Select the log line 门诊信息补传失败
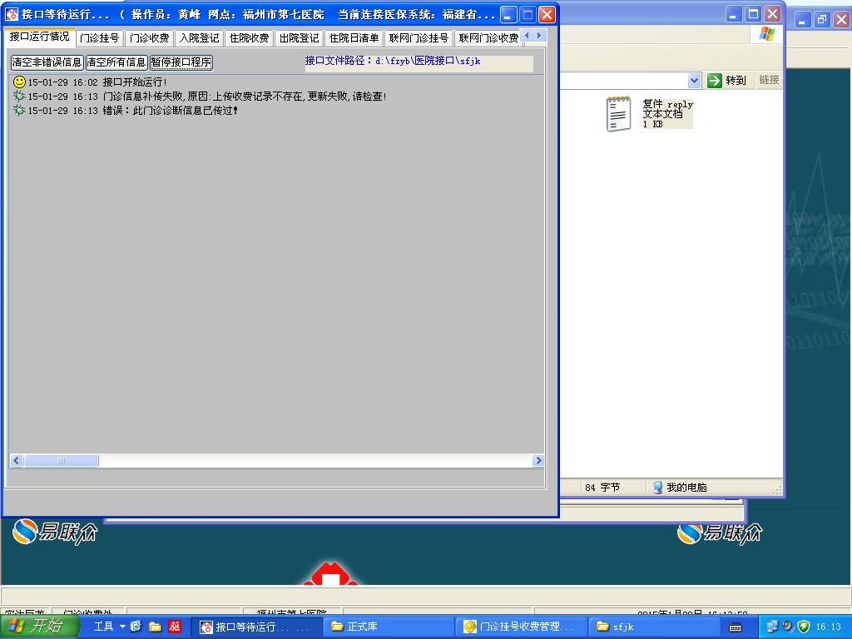 [207, 97]
